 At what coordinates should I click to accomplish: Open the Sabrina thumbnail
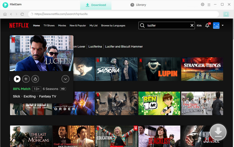click(116, 69)
